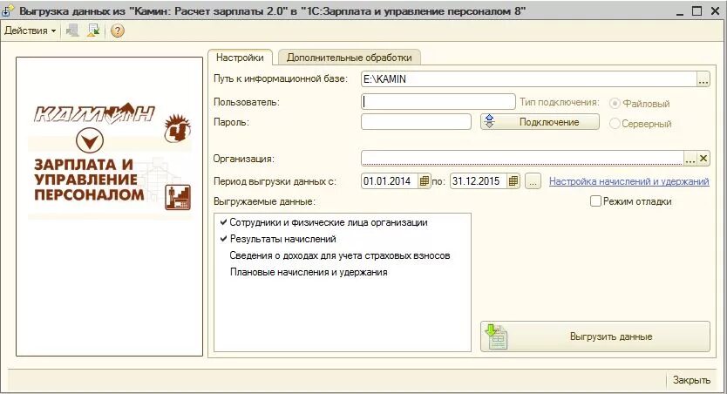Image resolution: width=727 pixels, height=394 pixels.
Task: Open period selection via ellipsis button
Action: coord(533,181)
